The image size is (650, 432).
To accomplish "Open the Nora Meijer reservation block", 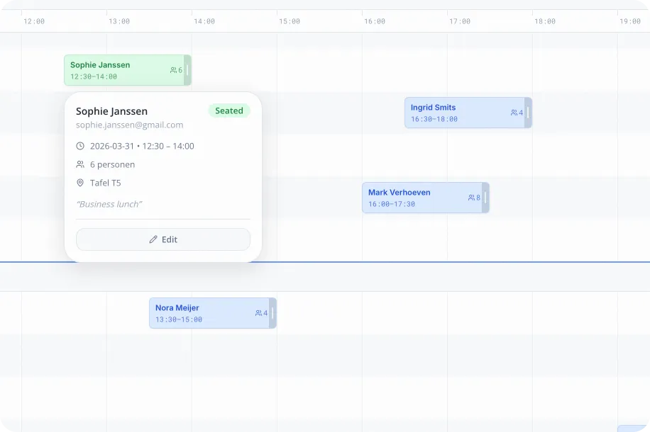I will pyautogui.click(x=199, y=313).
